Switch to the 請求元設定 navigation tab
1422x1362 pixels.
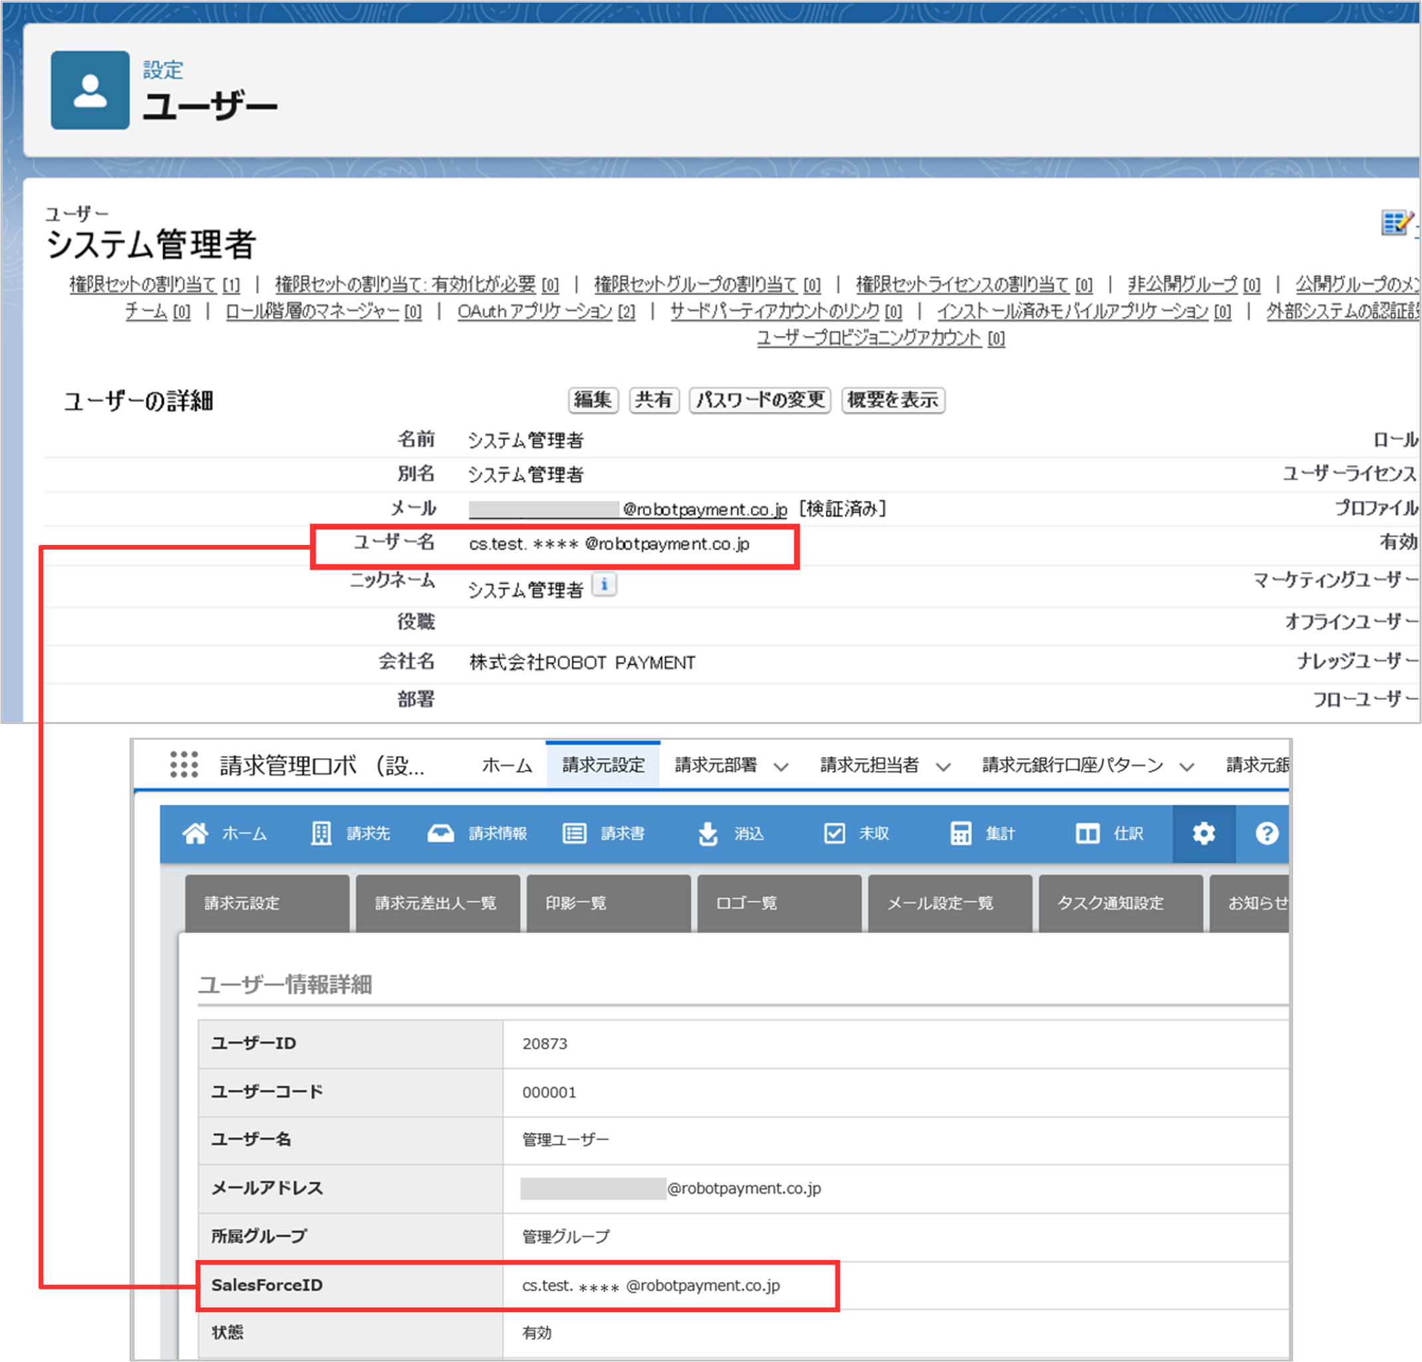603,765
